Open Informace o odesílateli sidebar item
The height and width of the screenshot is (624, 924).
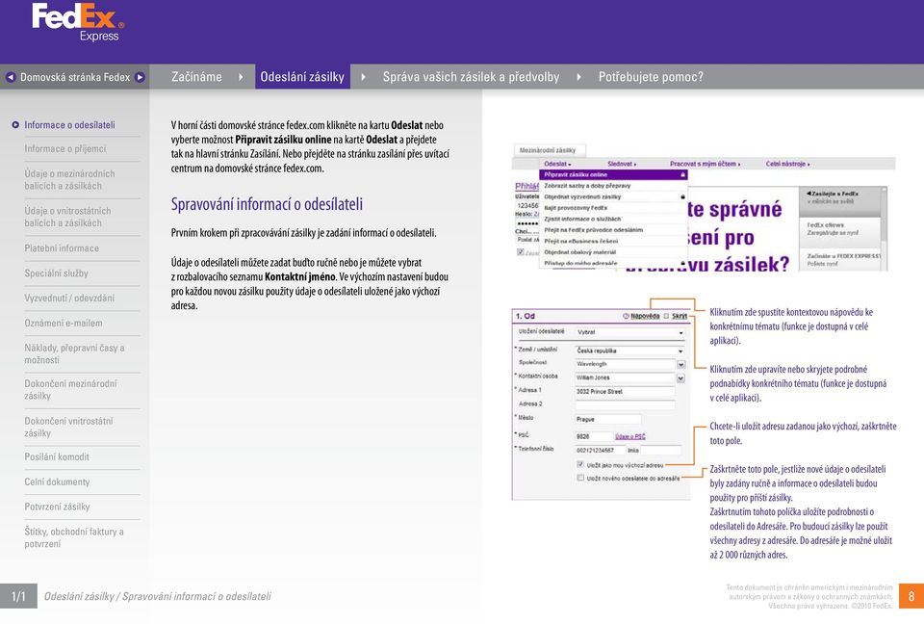pyautogui.click(x=69, y=125)
